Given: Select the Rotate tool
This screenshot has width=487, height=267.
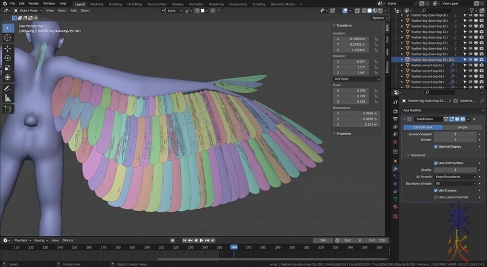Looking at the screenshot, I should click(x=7, y=58).
